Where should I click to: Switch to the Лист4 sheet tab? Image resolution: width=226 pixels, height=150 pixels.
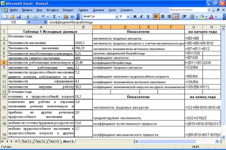pyautogui.click(x=54, y=141)
